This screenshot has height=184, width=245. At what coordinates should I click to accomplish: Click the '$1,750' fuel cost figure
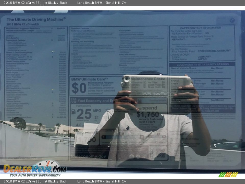click(148, 114)
